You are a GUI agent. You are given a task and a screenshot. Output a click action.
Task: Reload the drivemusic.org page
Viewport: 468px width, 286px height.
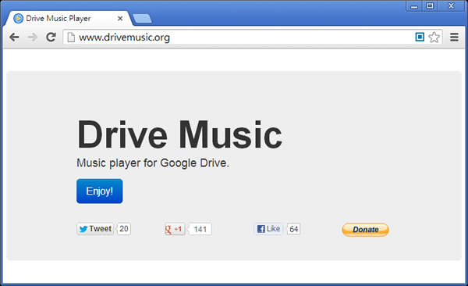coord(51,37)
